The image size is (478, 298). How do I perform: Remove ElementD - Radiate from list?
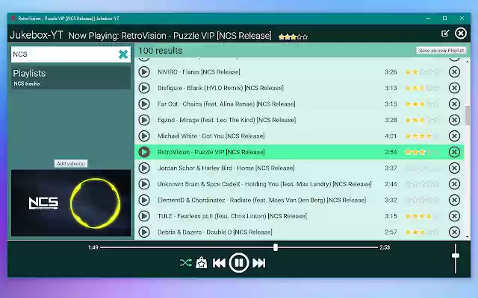click(x=454, y=200)
